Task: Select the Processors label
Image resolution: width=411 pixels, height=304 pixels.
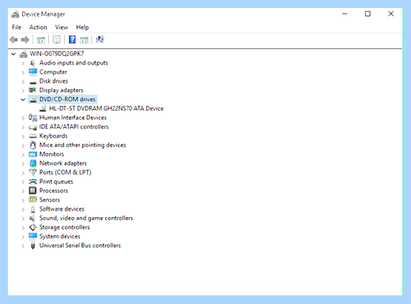Action: 54,190
